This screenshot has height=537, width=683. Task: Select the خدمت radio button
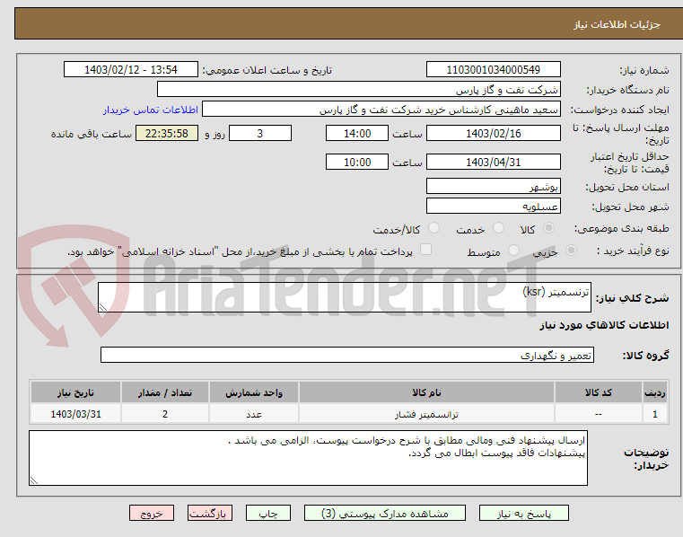498,228
